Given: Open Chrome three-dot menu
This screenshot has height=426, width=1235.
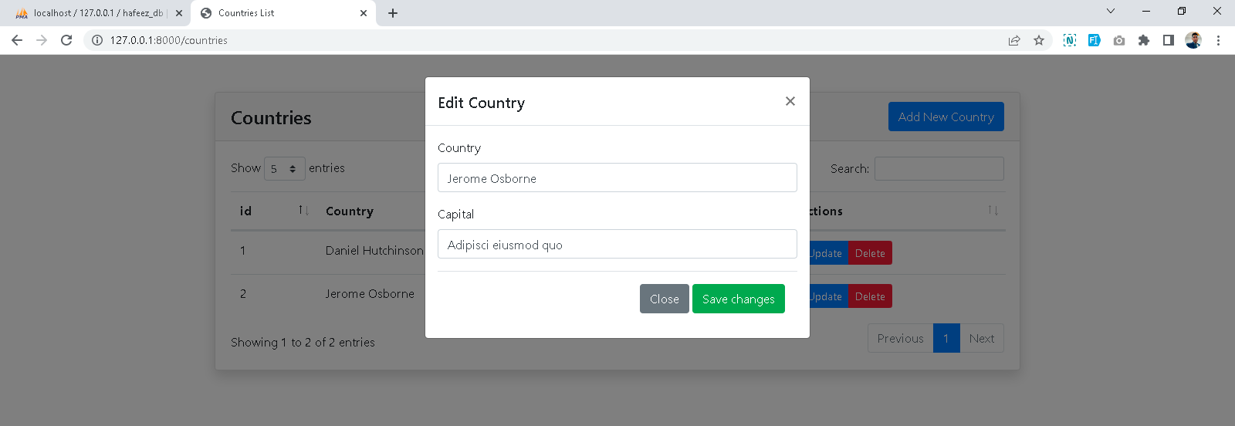Looking at the screenshot, I should [1218, 40].
